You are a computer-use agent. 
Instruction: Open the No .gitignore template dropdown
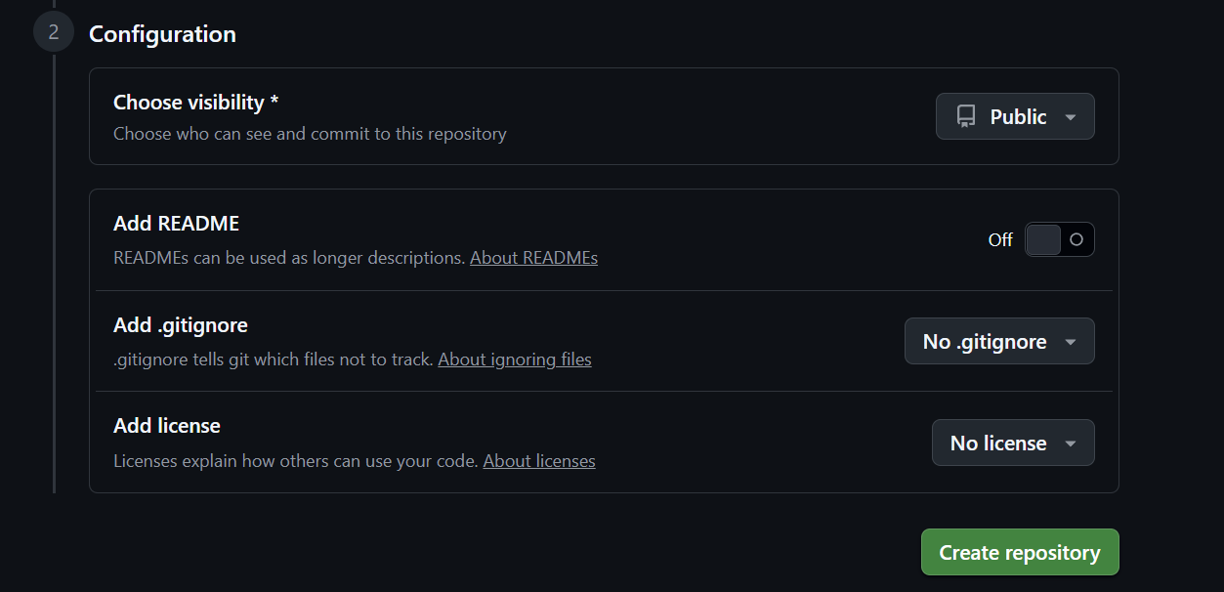999,342
